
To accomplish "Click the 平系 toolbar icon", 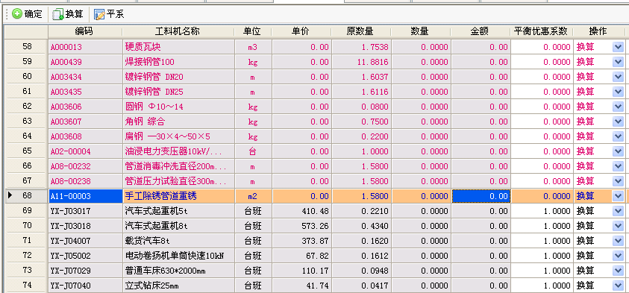I will pyautogui.click(x=99, y=14).
